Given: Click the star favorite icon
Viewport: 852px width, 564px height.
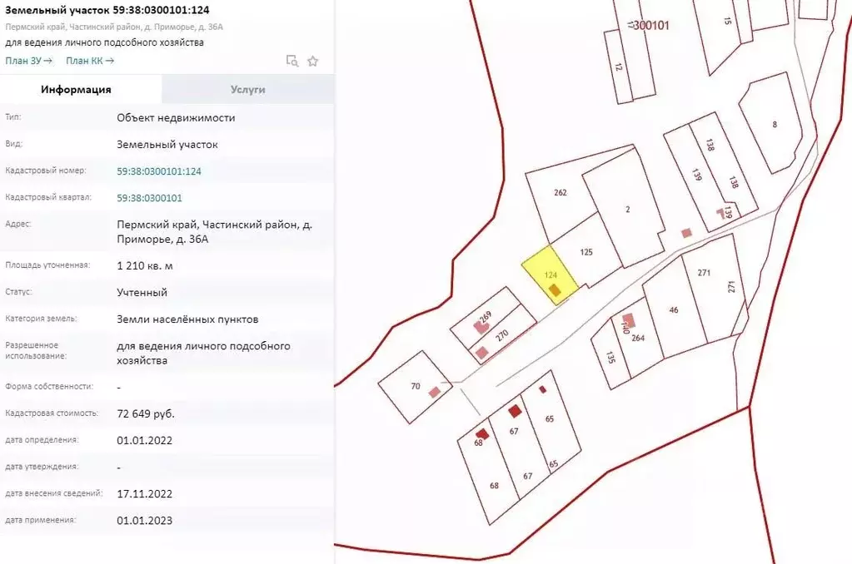Looking at the screenshot, I should 313,61.
